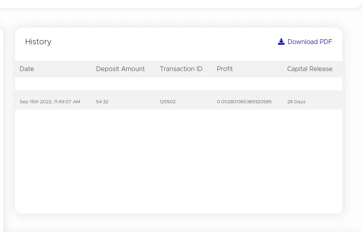Select transaction ID 125502
This screenshot has height=232, width=363.
[168, 102]
